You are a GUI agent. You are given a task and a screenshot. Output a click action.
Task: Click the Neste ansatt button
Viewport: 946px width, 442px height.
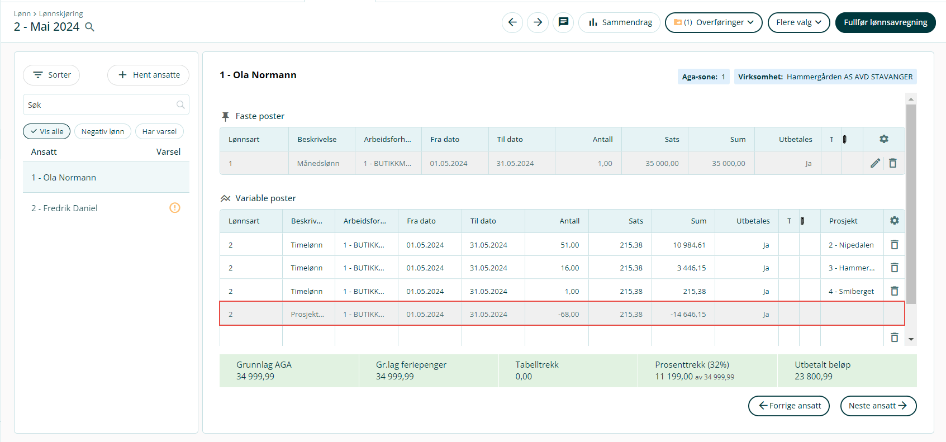tap(878, 406)
